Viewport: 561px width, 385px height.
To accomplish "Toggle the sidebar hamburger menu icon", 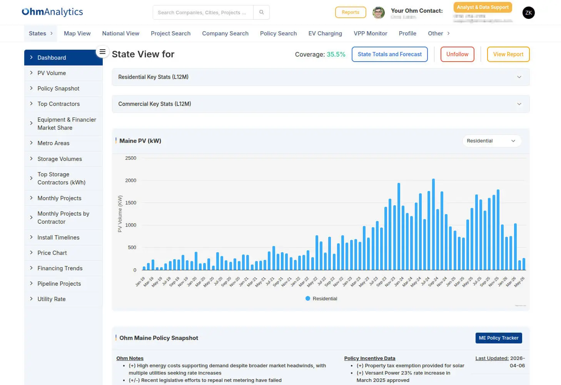I will tap(102, 52).
